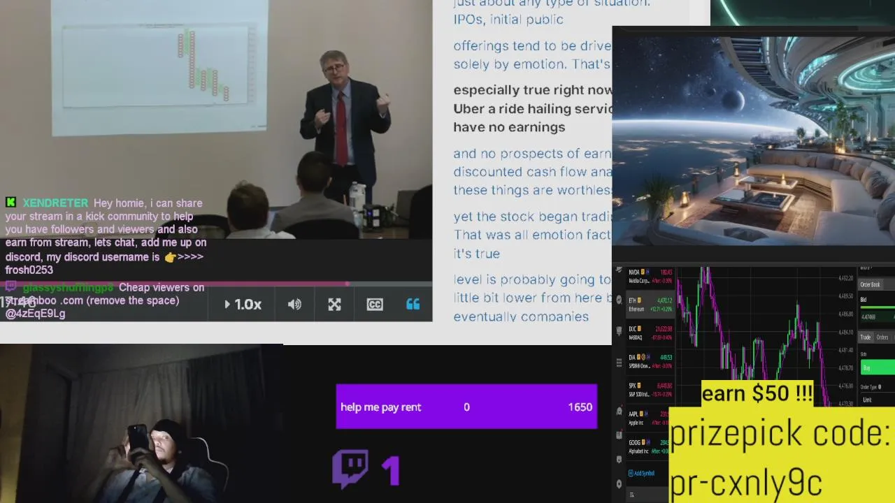
Task: Toggle the transcript with the blue quote icon
Action: coord(413,305)
